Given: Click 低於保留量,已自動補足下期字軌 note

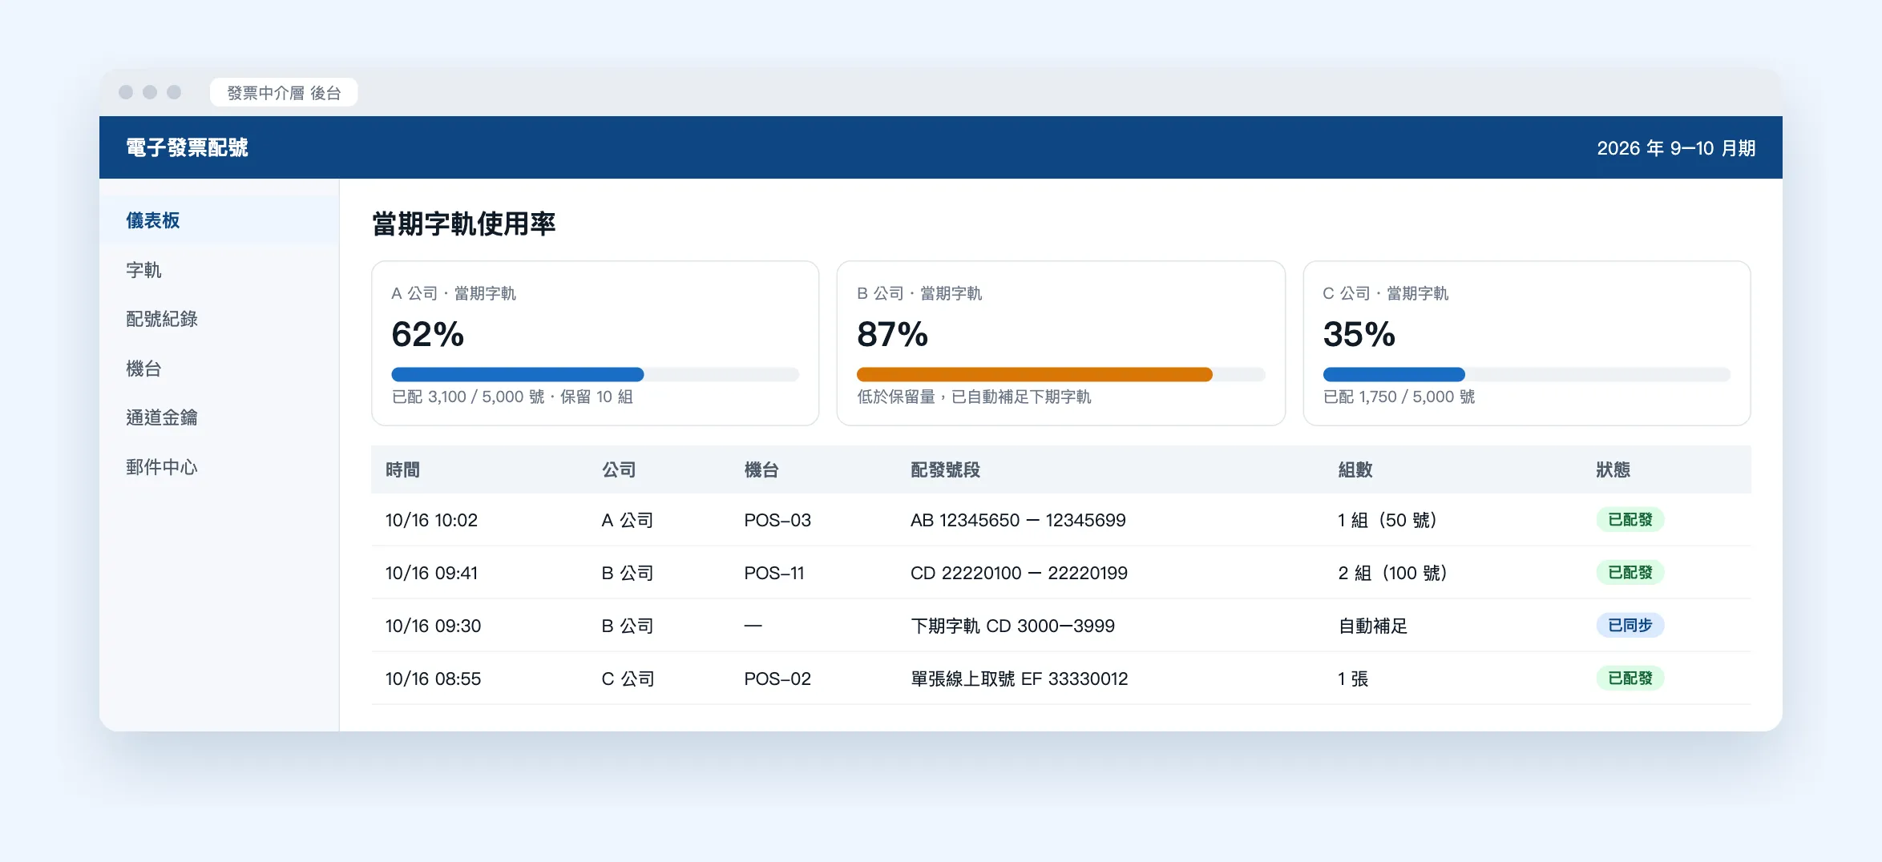Looking at the screenshot, I should point(974,397).
